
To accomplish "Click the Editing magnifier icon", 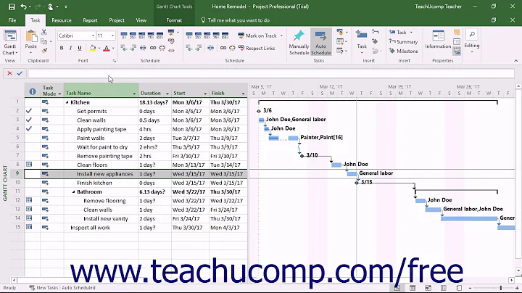I will [x=472, y=35].
